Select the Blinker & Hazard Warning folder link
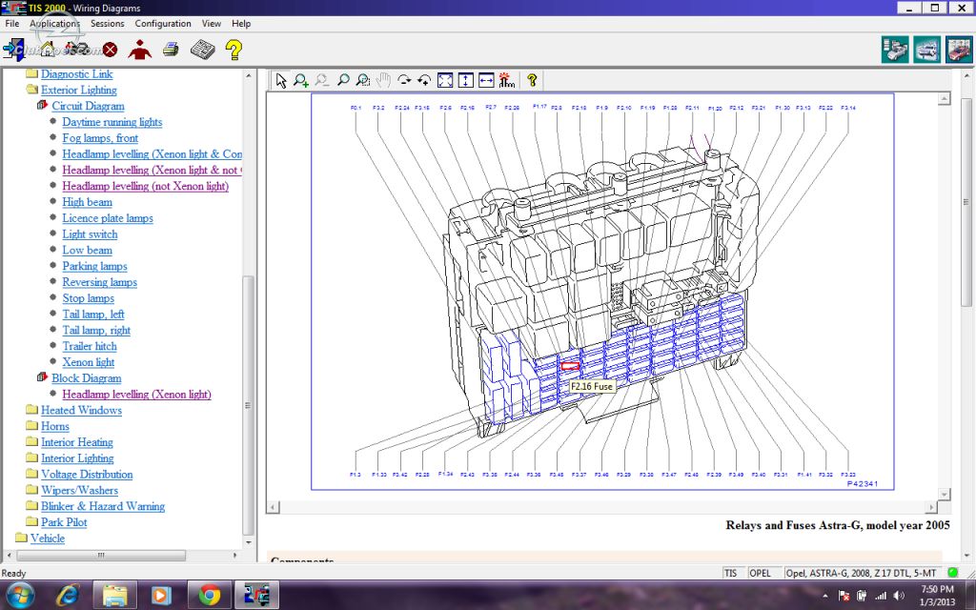 pos(103,506)
